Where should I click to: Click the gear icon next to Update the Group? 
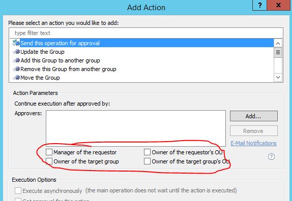(x=16, y=52)
